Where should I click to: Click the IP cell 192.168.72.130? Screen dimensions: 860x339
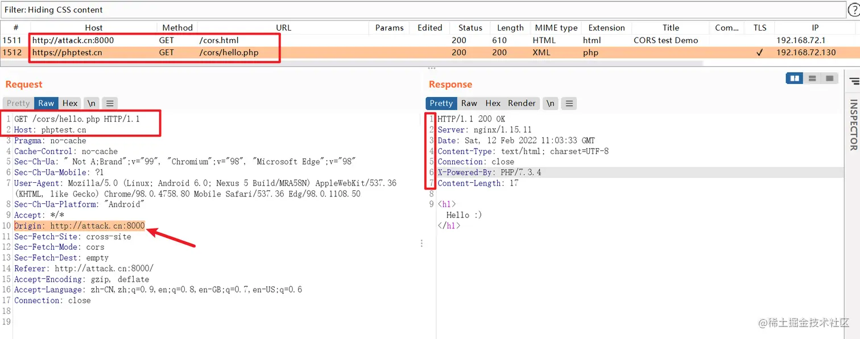click(806, 52)
